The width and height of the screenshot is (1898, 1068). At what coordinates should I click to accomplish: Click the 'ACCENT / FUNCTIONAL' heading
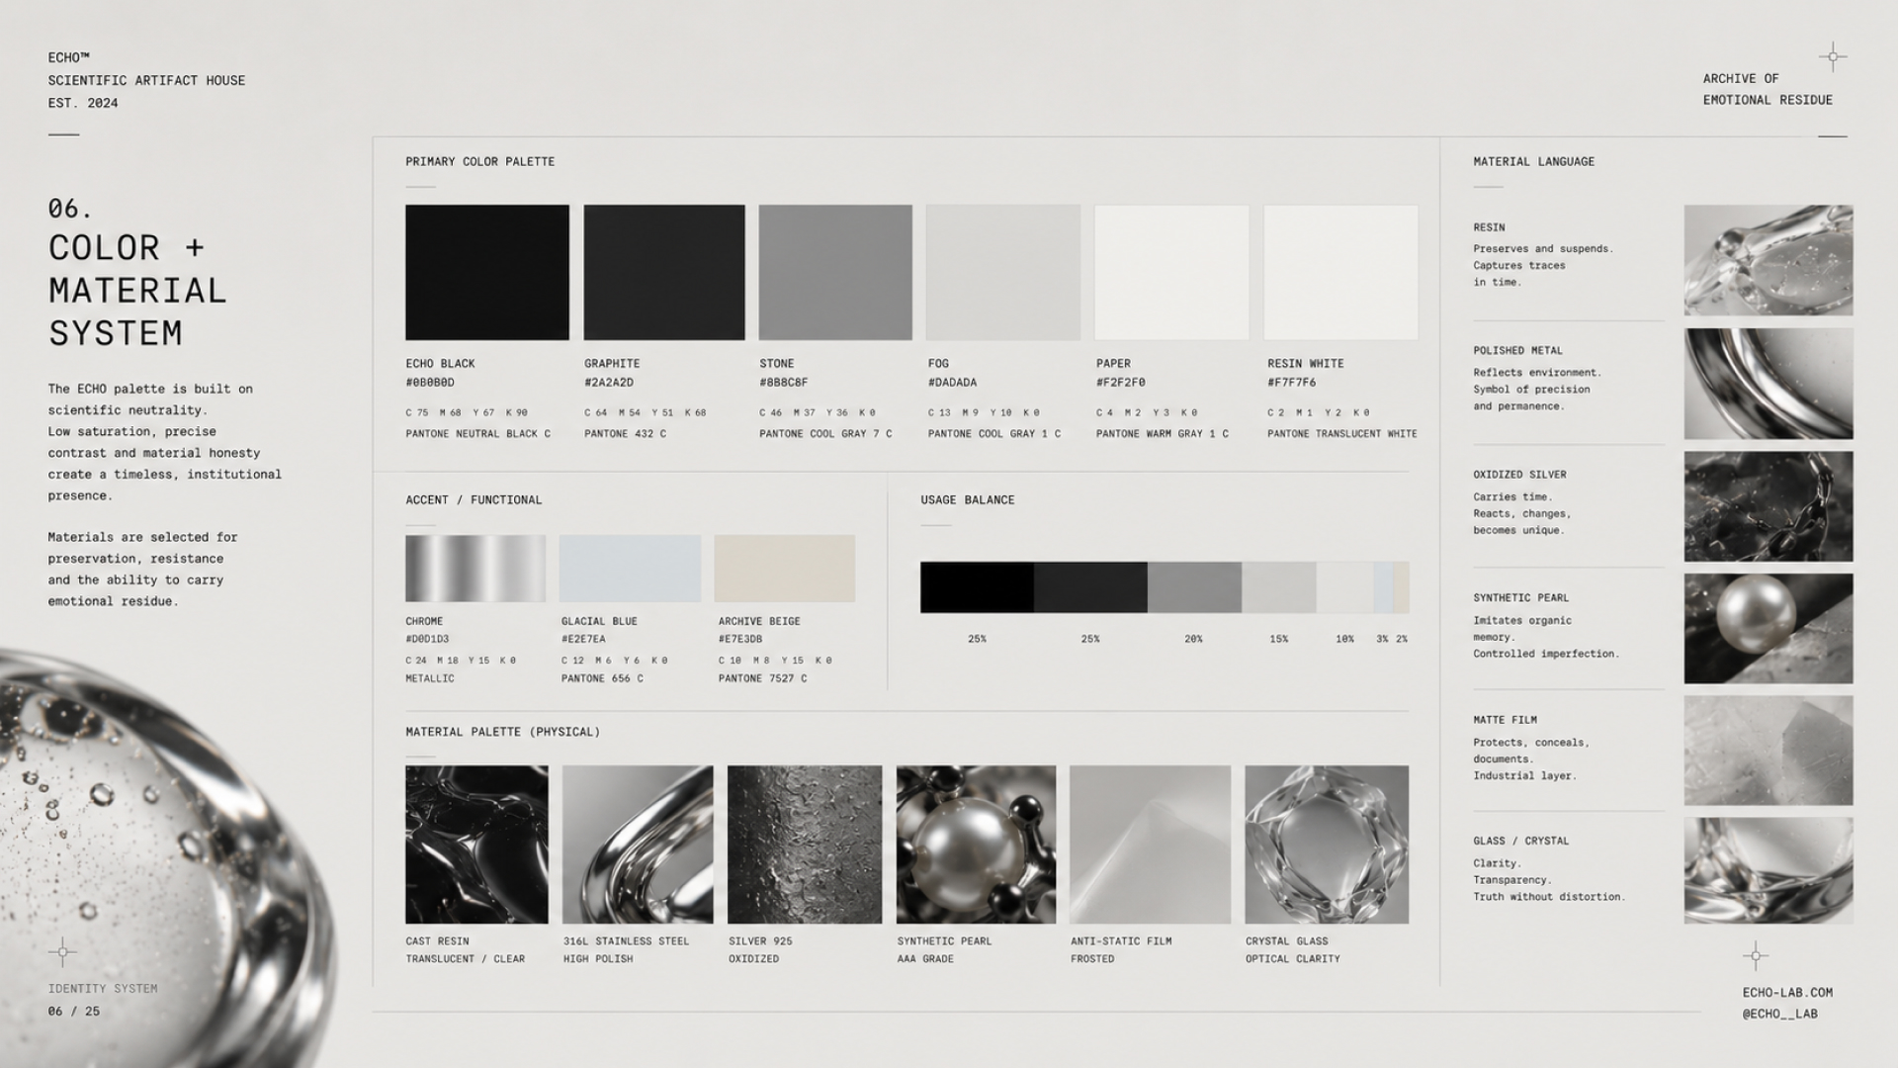click(x=474, y=499)
